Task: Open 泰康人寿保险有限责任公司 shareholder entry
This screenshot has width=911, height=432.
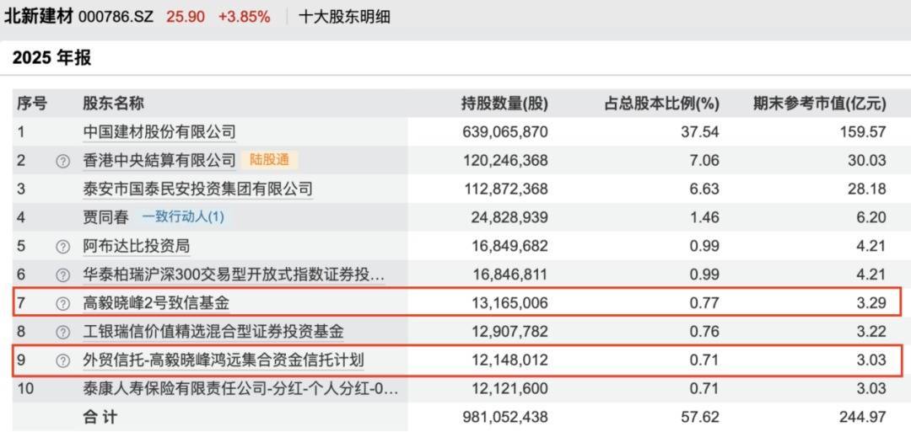Action: (x=240, y=389)
